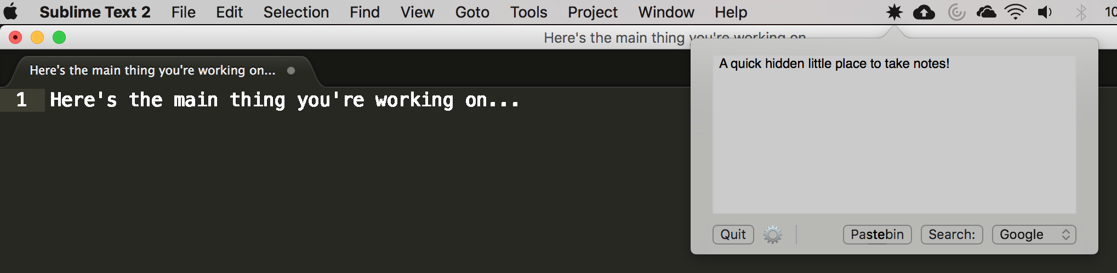This screenshot has width=1117, height=273.
Task: Click the volume speaker icon
Action: [x=1045, y=12]
